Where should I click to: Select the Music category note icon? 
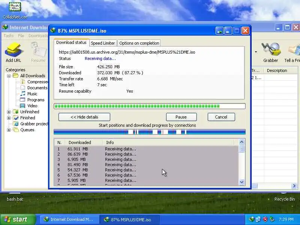(23, 93)
